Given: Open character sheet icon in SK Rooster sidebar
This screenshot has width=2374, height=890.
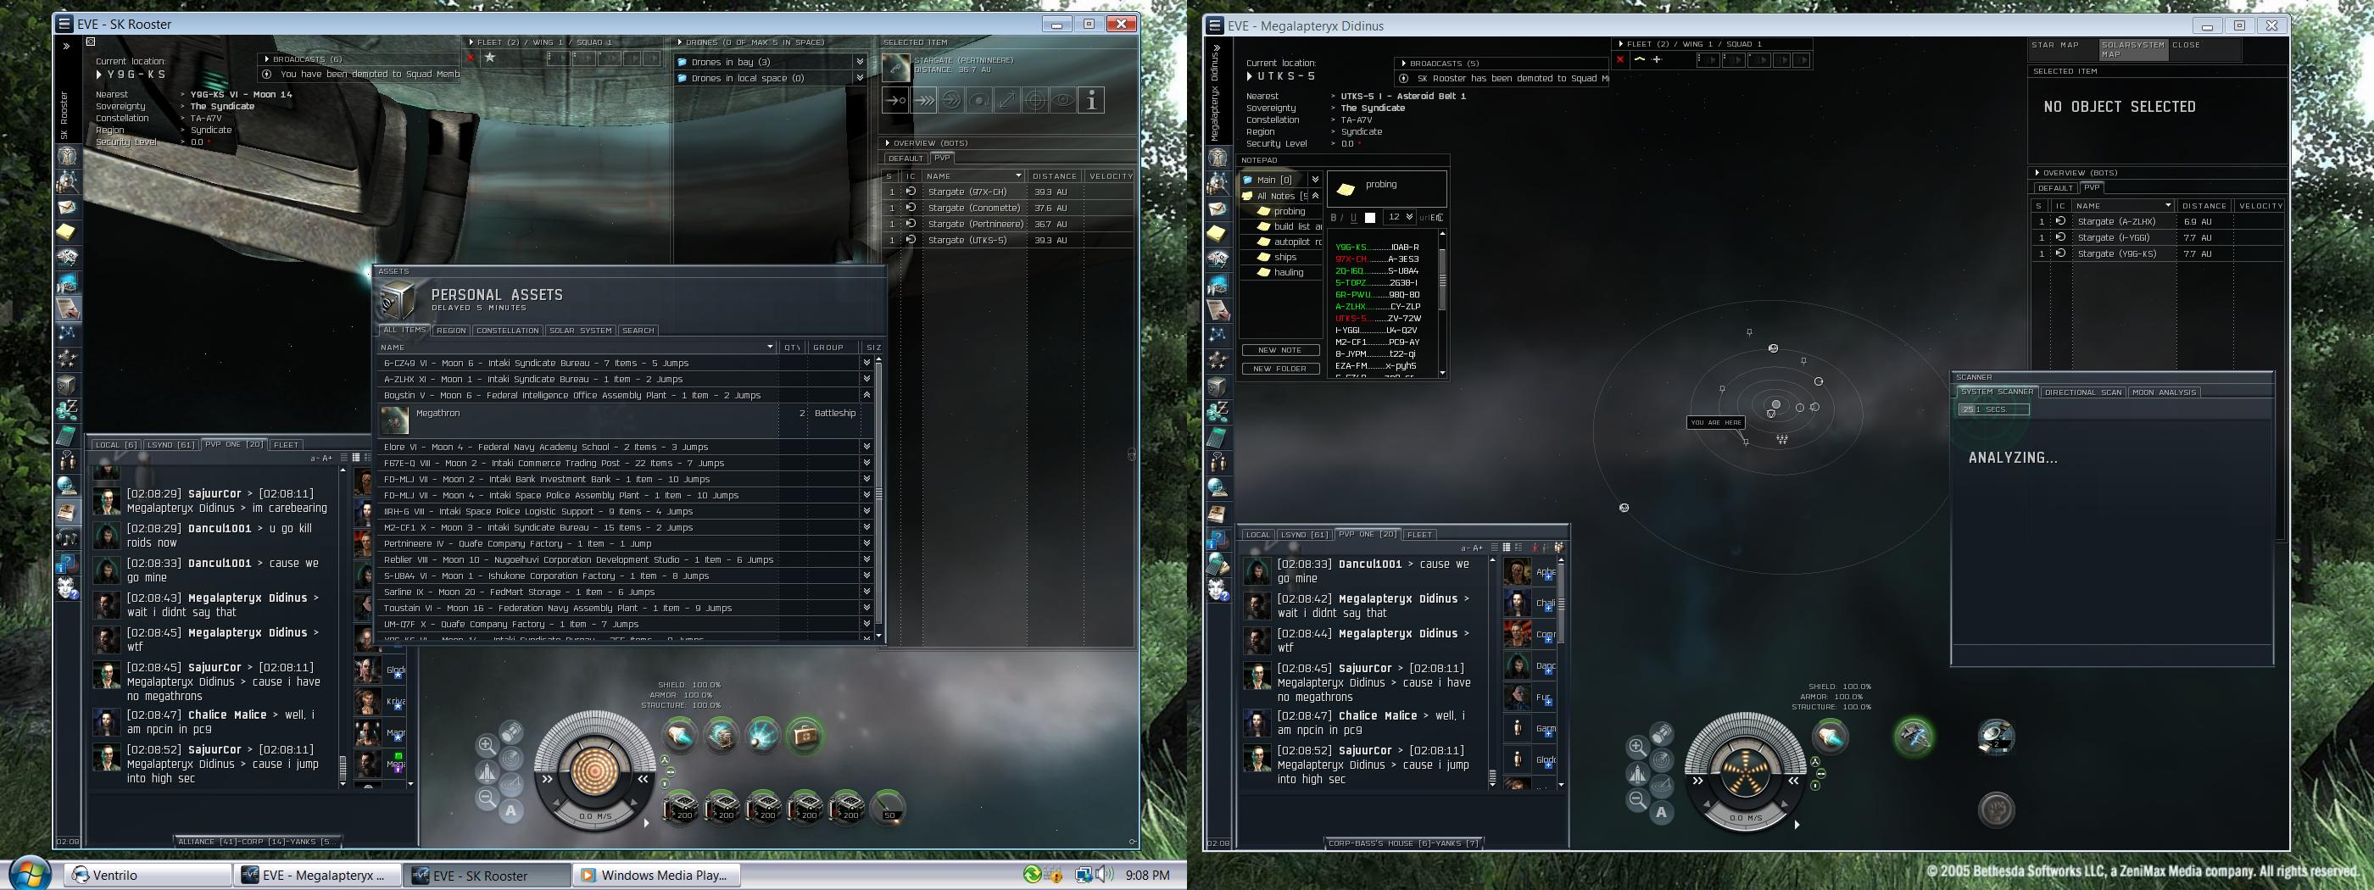Looking at the screenshot, I should (x=67, y=156).
